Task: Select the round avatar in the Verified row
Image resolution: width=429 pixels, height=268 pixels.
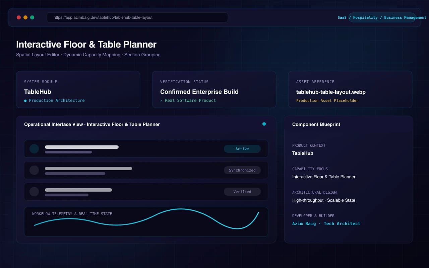Action: pos(34,192)
